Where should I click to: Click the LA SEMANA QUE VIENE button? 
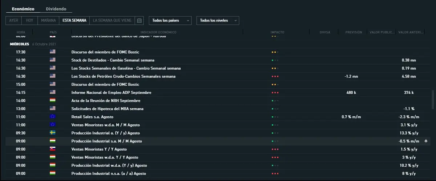click(x=112, y=20)
